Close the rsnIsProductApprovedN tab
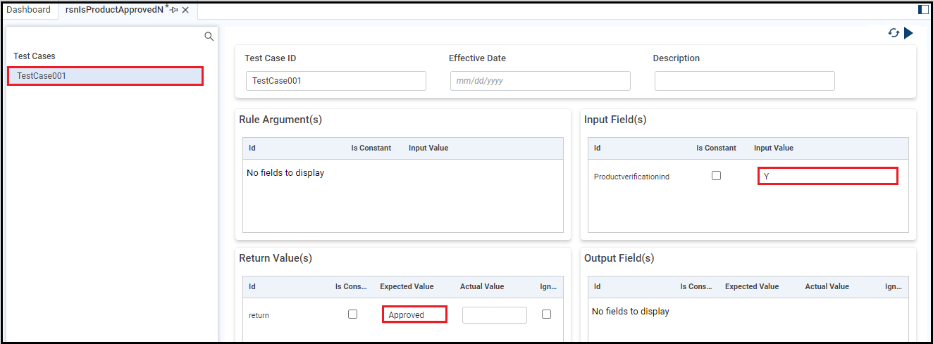Screen dimensions: 933x344 [185, 10]
